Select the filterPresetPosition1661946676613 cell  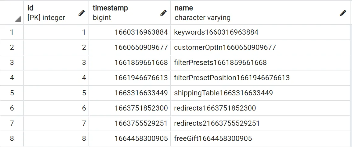coord(232,78)
